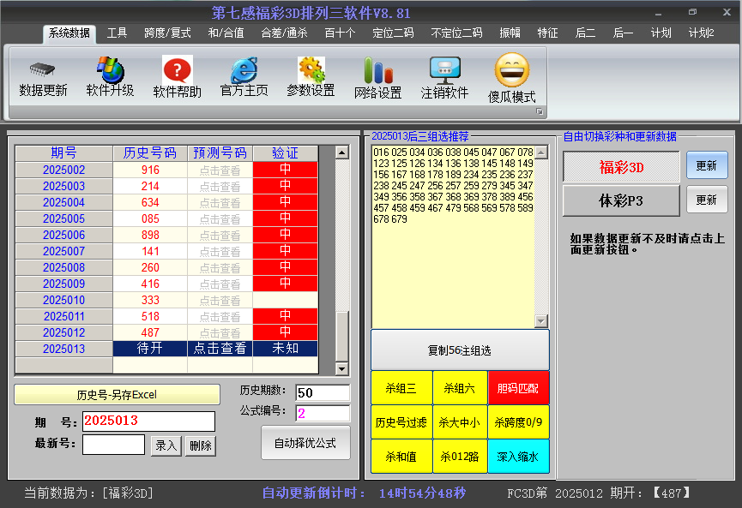
Task: Click 更新 button beside 福彩3D
Action: coord(707,165)
